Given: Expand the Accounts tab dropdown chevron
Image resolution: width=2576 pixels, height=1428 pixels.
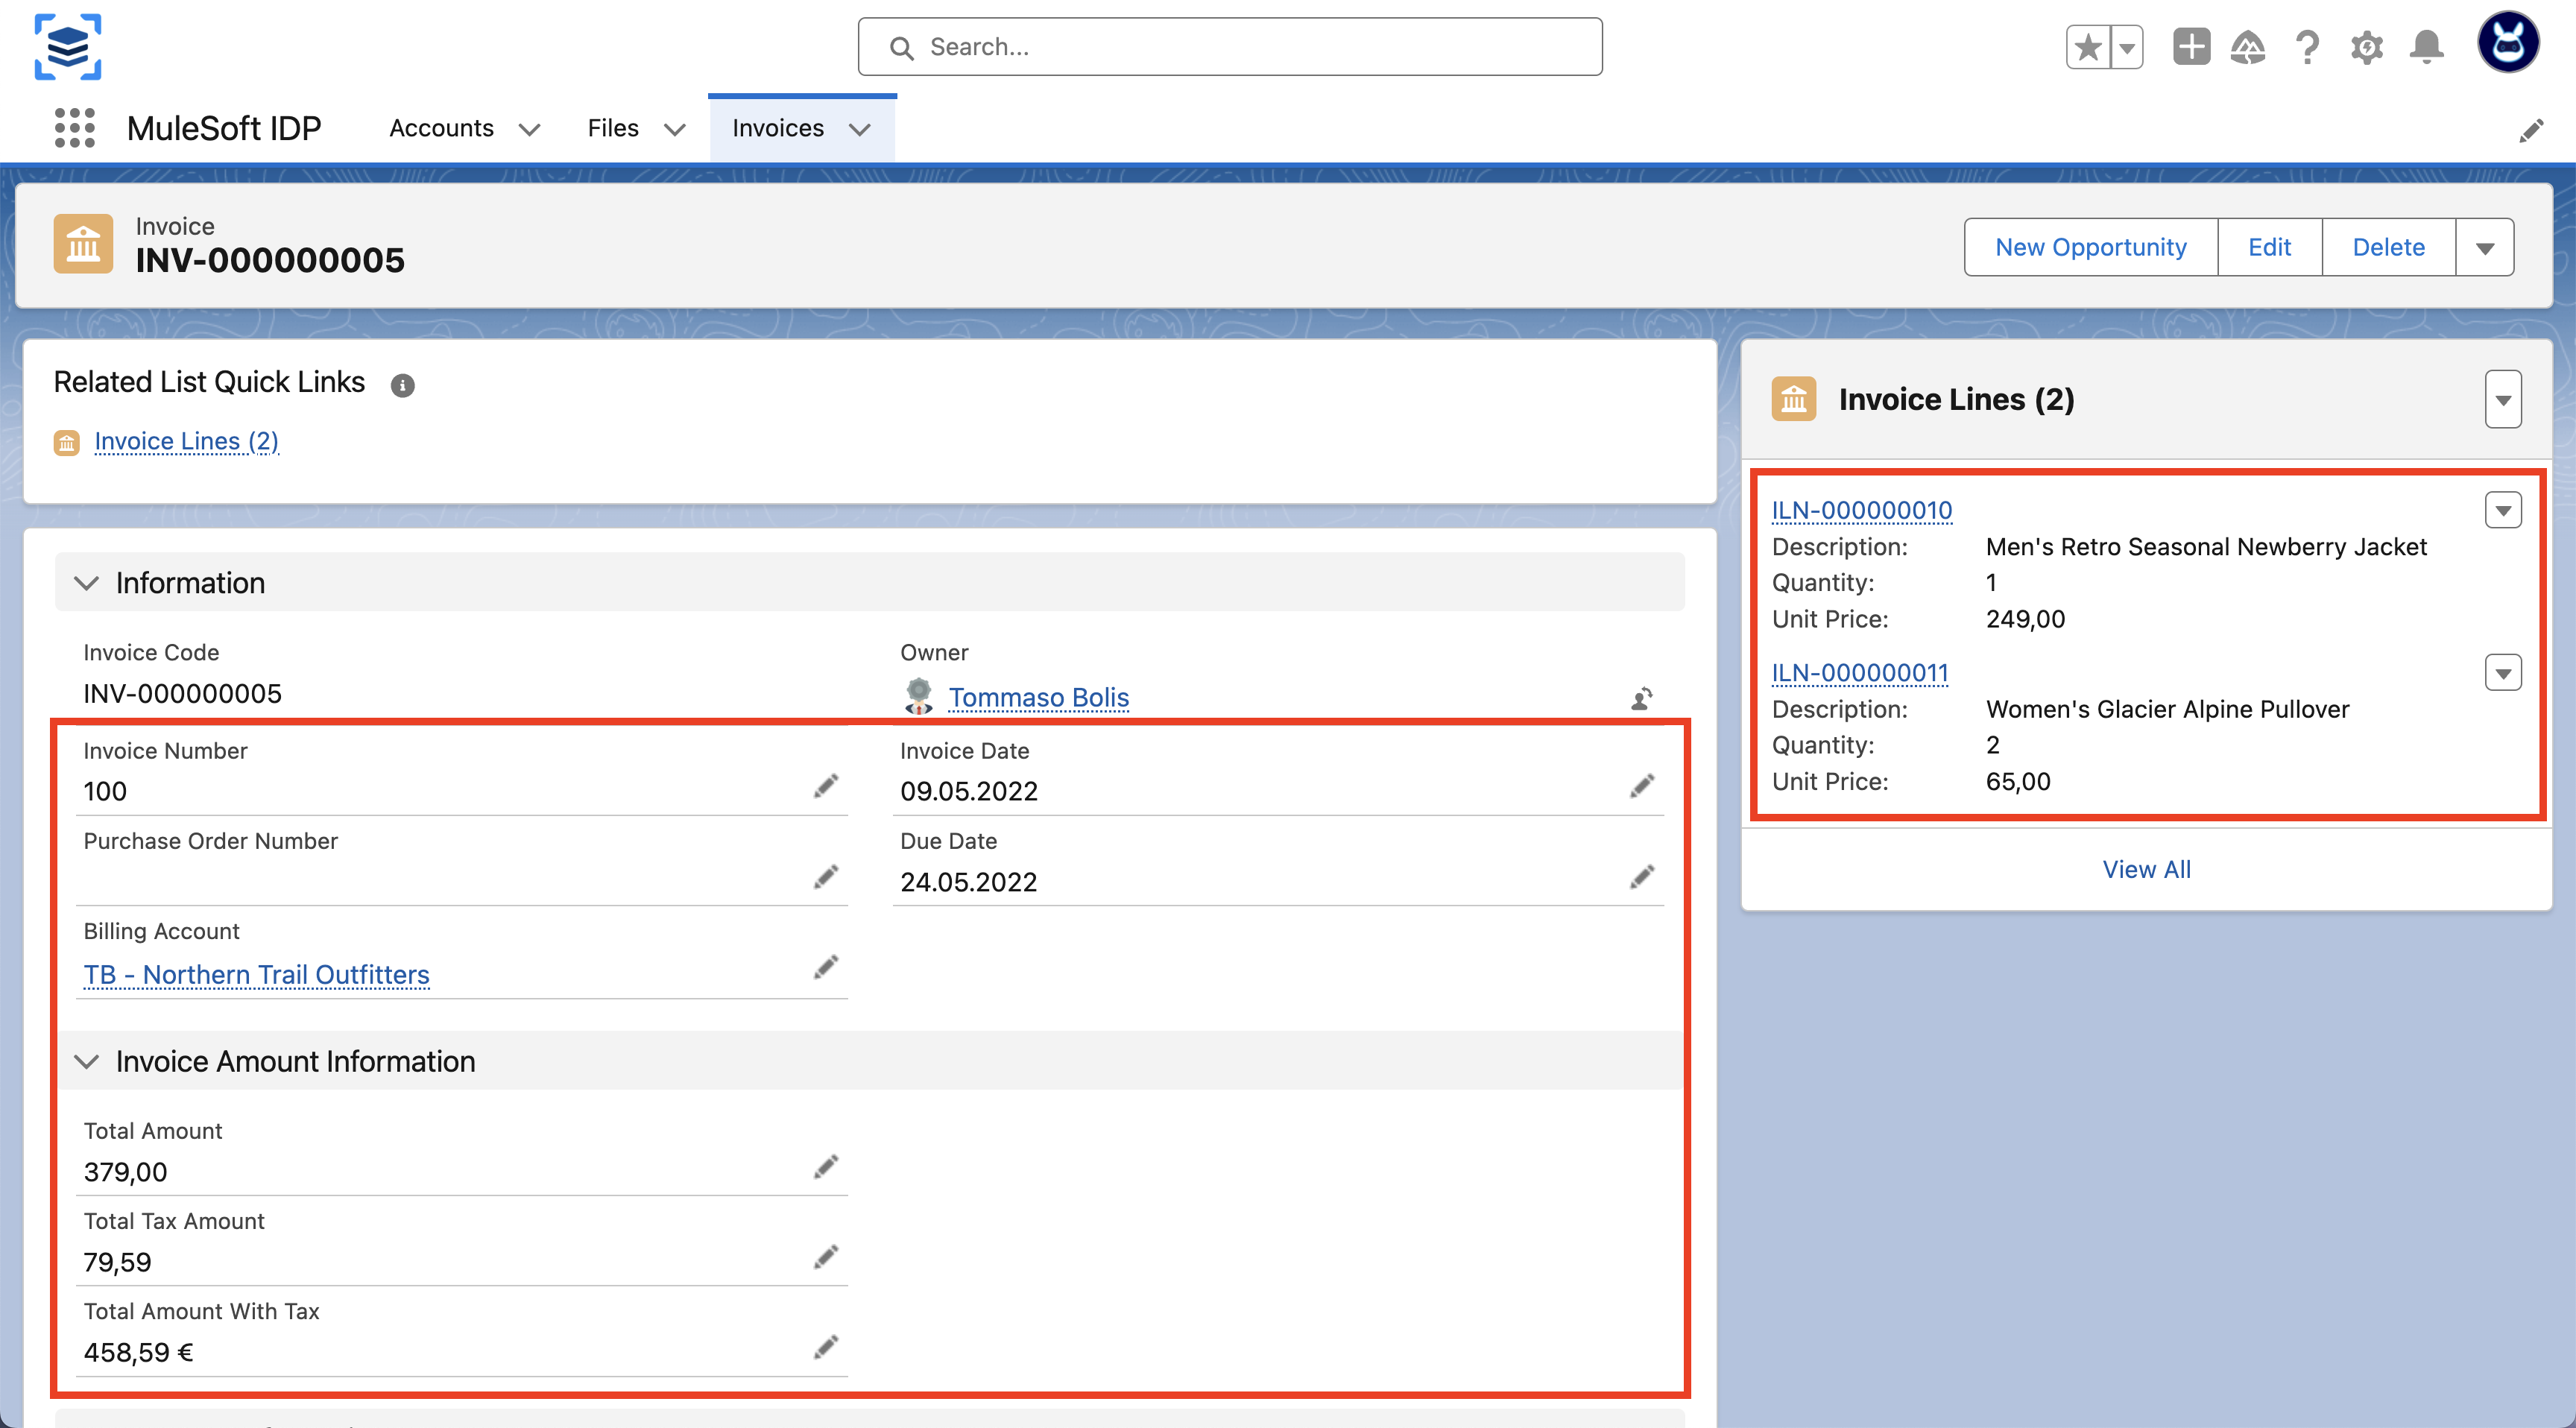Looking at the screenshot, I should point(530,129).
